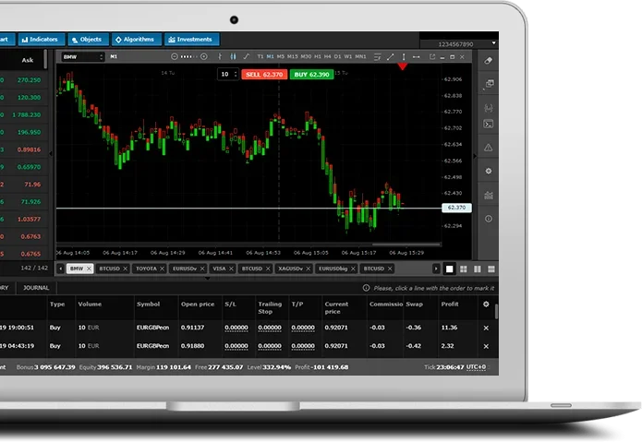The width and height of the screenshot is (642, 442).
Task: Open the BMW symbol dropdown
Action: (83, 57)
